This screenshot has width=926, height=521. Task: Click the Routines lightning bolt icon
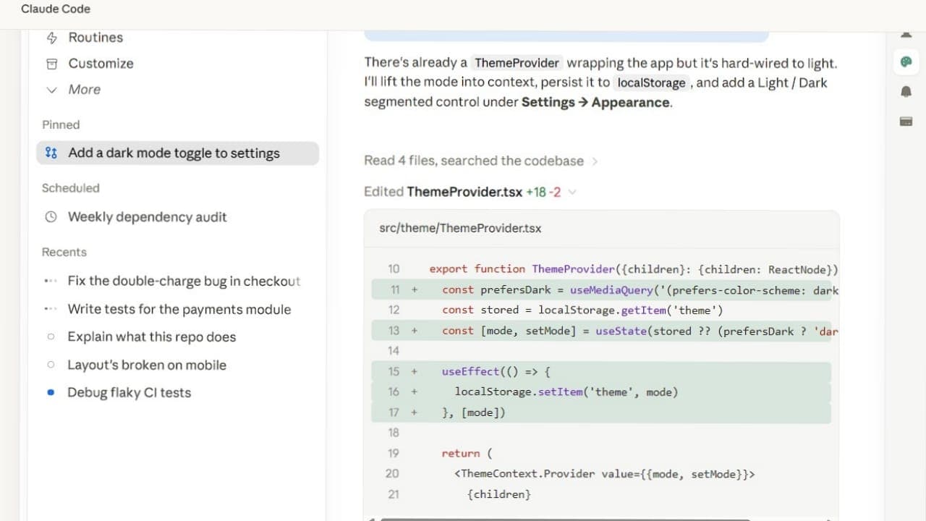[51, 38]
